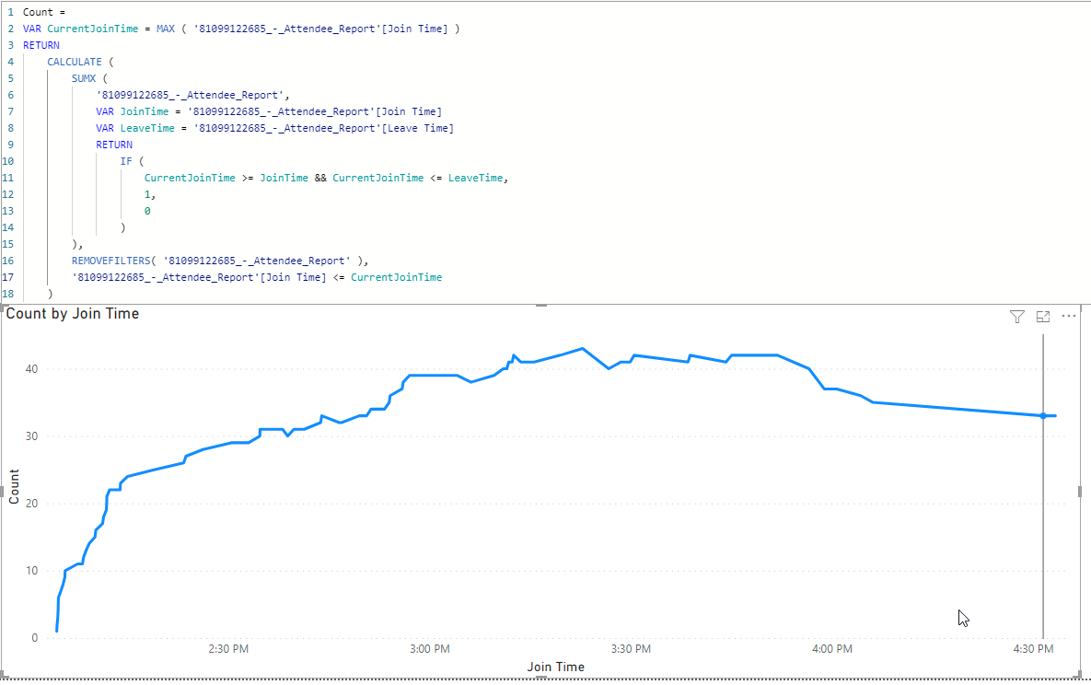Select y-axis value 40
This screenshot has width=1091, height=685.
click(x=31, y=369)
